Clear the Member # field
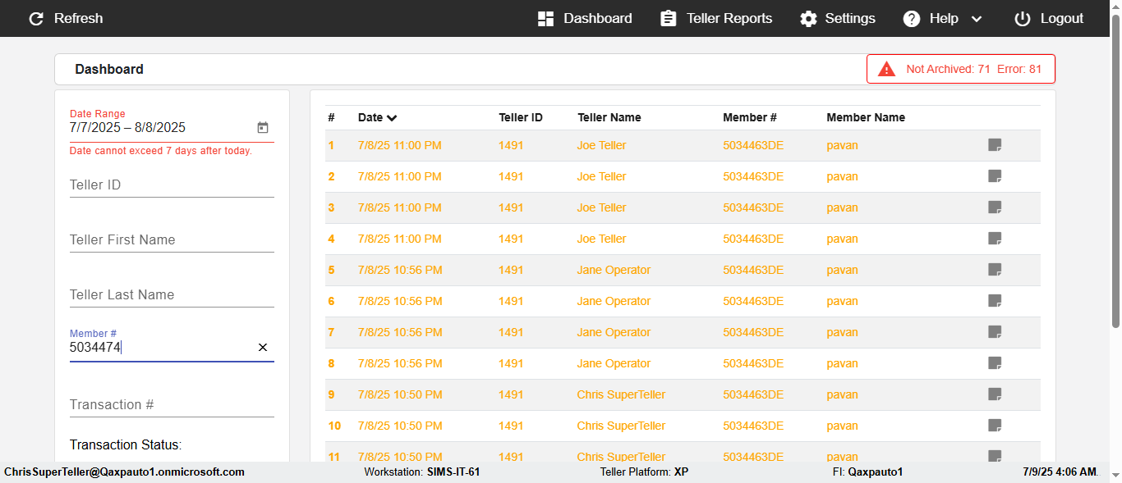This screenshot has width=1122, height=483. coord(263,348)
